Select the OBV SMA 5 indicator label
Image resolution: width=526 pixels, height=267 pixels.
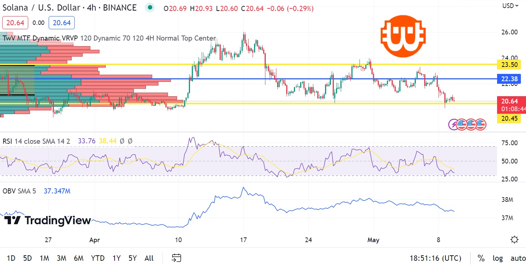click(x=19, y=191)
